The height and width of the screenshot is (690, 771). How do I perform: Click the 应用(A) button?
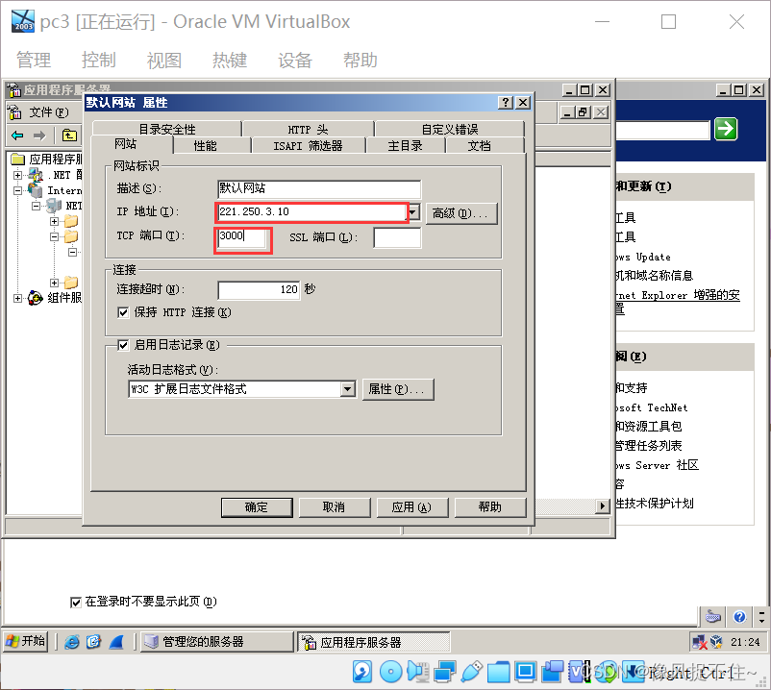411,507
